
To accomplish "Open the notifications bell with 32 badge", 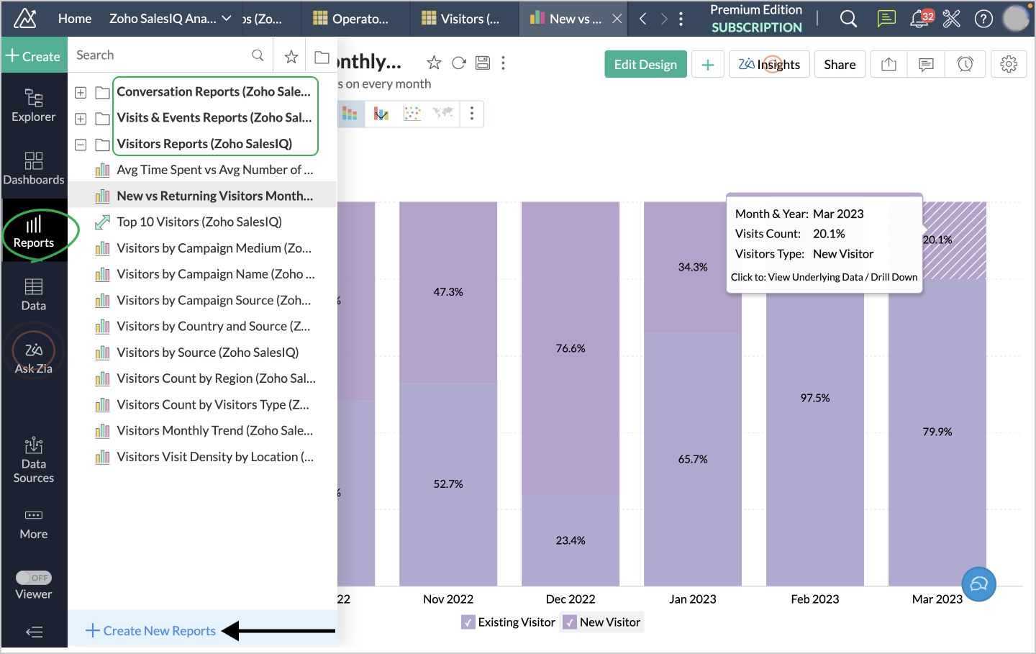I will click(x=921, y=19).
